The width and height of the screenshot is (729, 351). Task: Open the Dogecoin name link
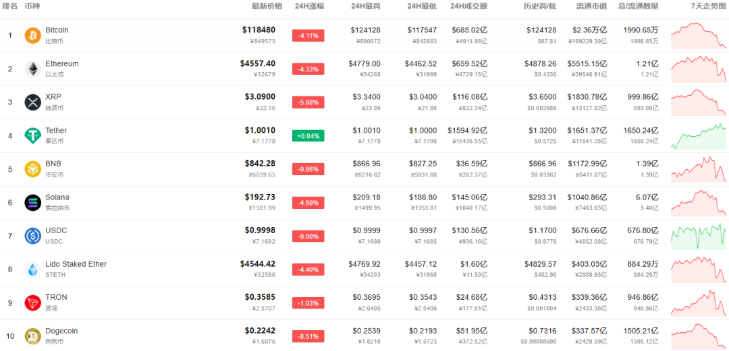pos(61,331)
